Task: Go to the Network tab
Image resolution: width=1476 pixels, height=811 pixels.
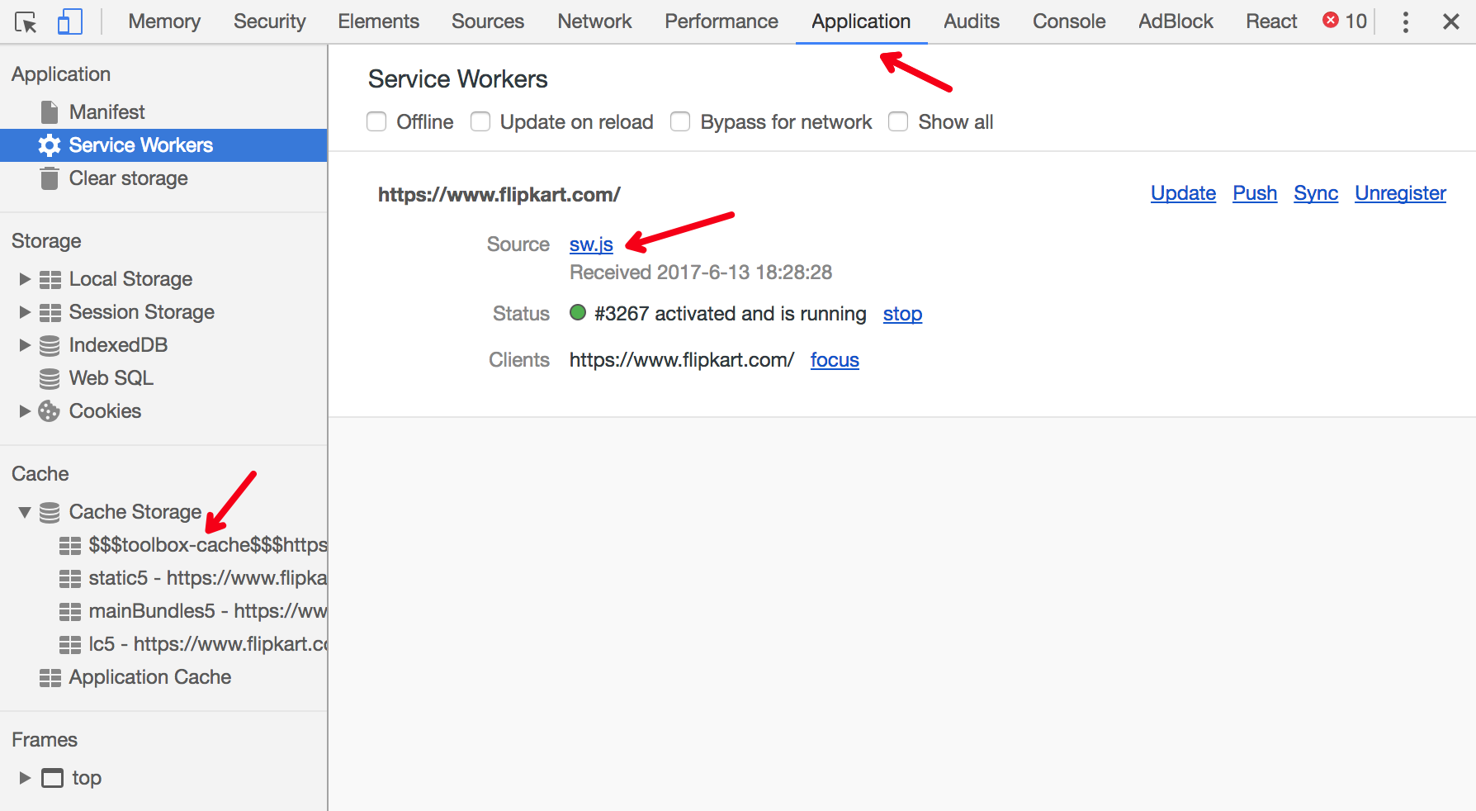Action: [x=594, y=21]
